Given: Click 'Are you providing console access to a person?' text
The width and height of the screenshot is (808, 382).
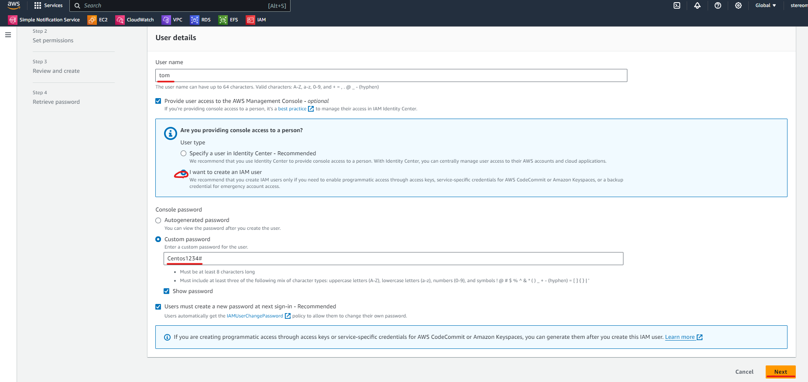Looking at the screenshot, I should pos(242,130).
